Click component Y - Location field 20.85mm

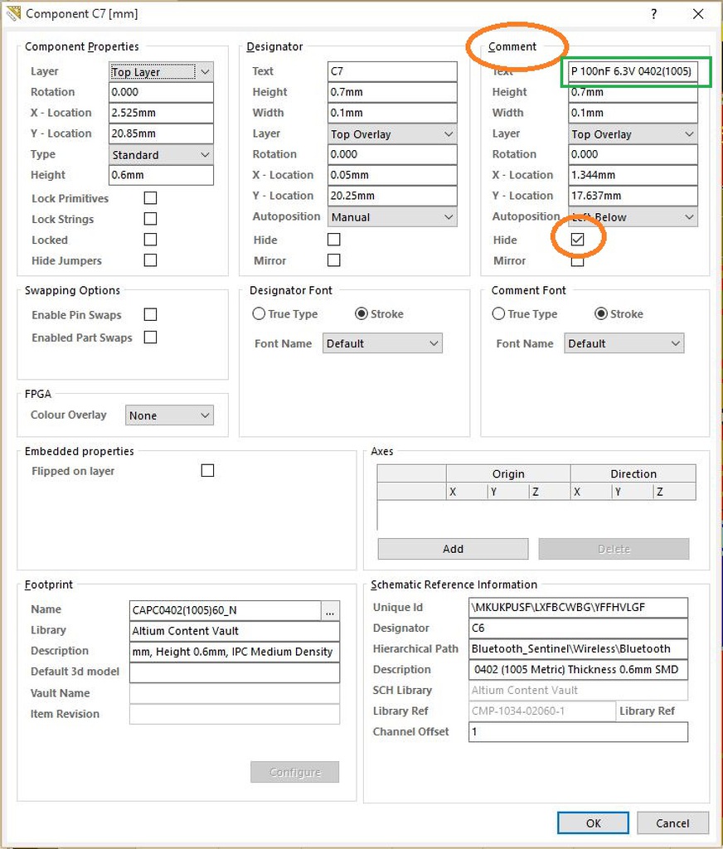point(161,133)
